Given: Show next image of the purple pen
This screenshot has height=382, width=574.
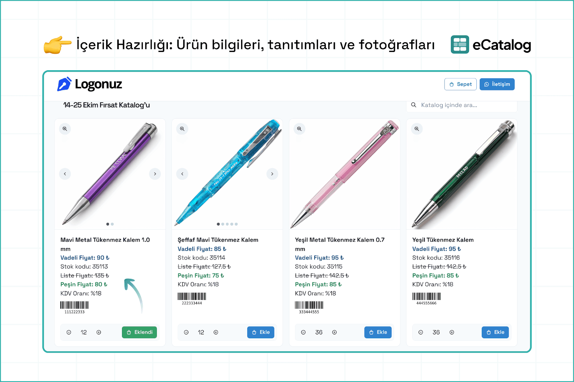Looking at the screenshot, I should (x=155, y=174).
